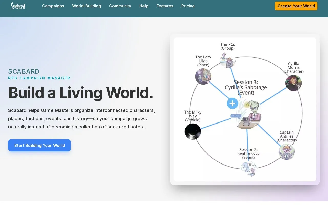
Task: Click the 'Build a Living World.' headline
Action: click(81, 93)
